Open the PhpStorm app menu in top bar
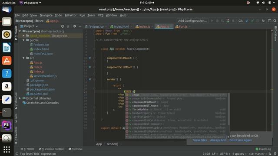This screenshot has width=278, height=156. 30,3
